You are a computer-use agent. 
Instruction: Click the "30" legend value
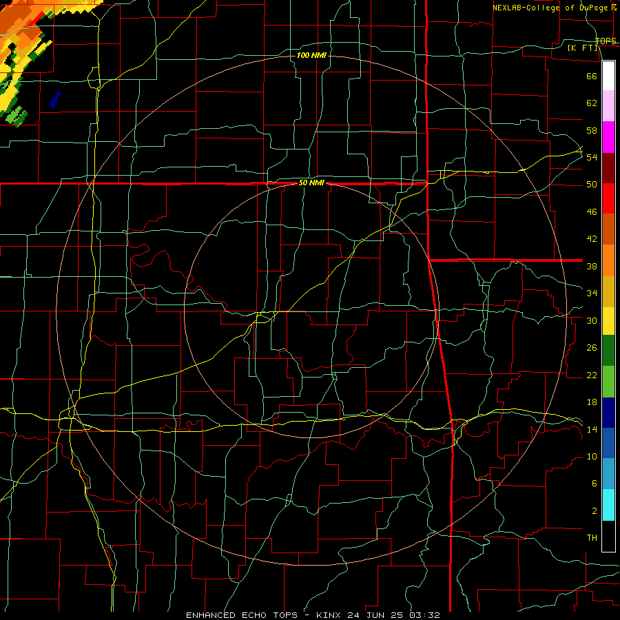(x=592, y=320)
